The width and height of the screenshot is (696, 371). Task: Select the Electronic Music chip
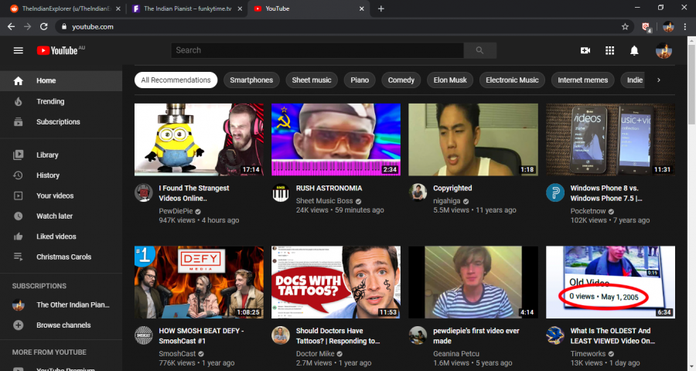512,80
